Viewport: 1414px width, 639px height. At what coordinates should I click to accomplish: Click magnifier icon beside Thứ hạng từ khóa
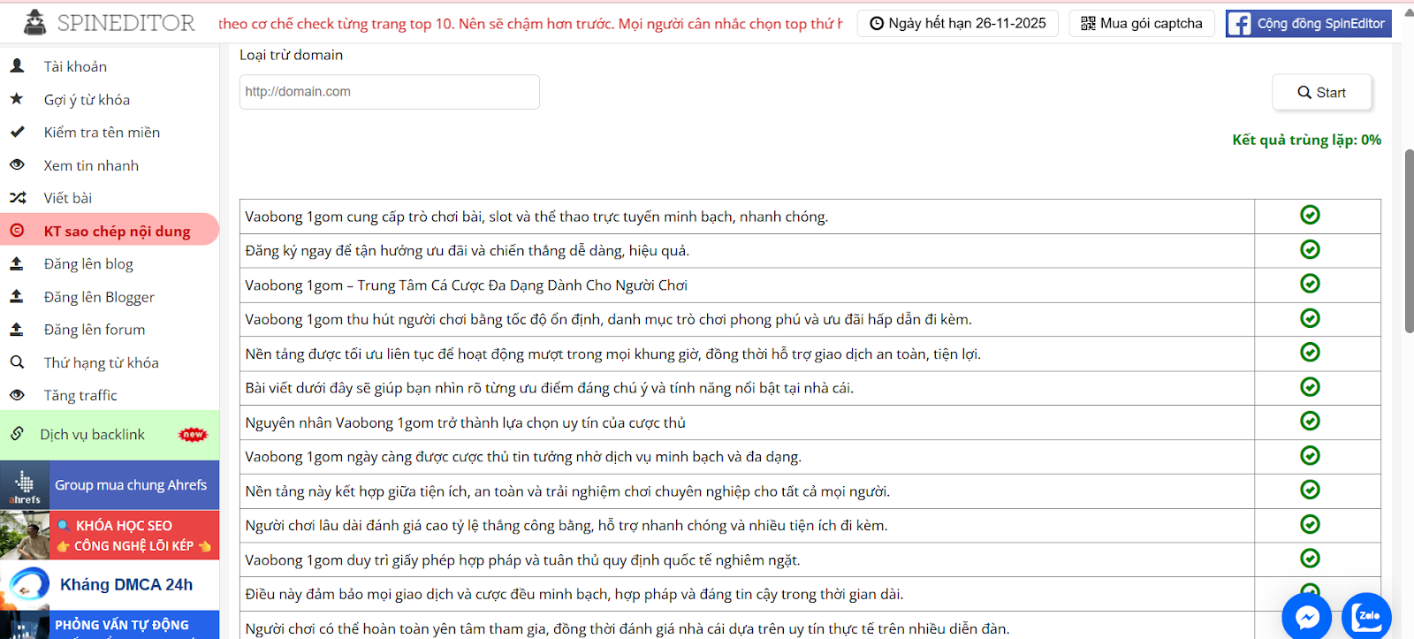(17, 362)
